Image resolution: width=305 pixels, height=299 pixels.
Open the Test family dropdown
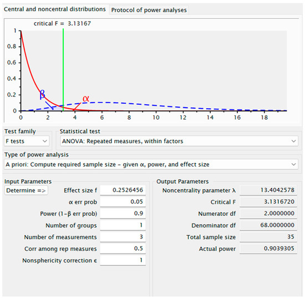27,141
